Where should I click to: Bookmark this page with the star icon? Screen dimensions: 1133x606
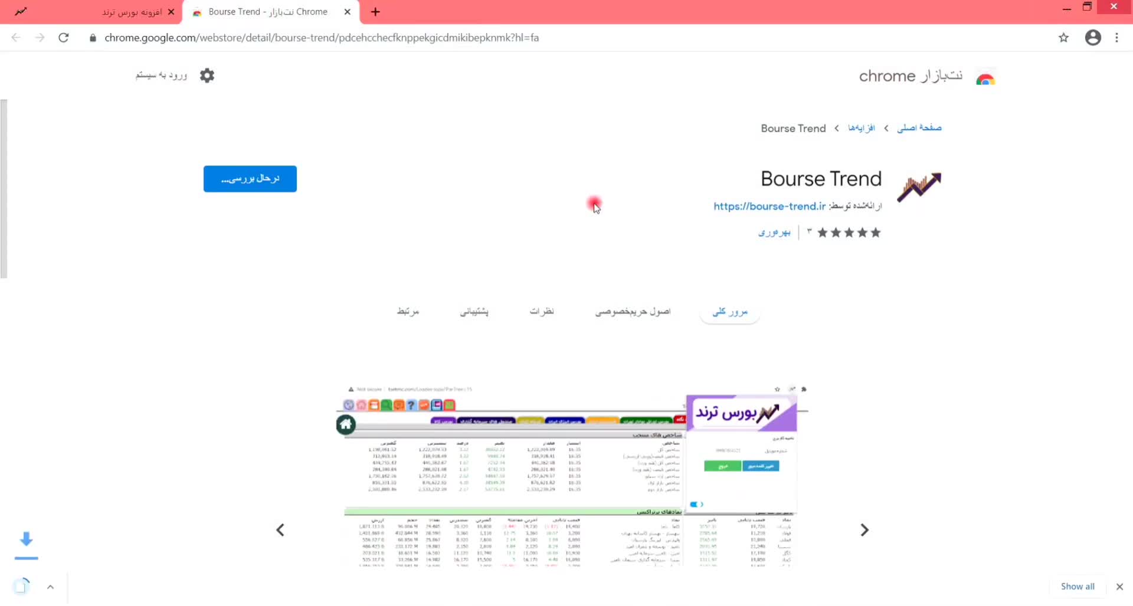point(1063,38)
